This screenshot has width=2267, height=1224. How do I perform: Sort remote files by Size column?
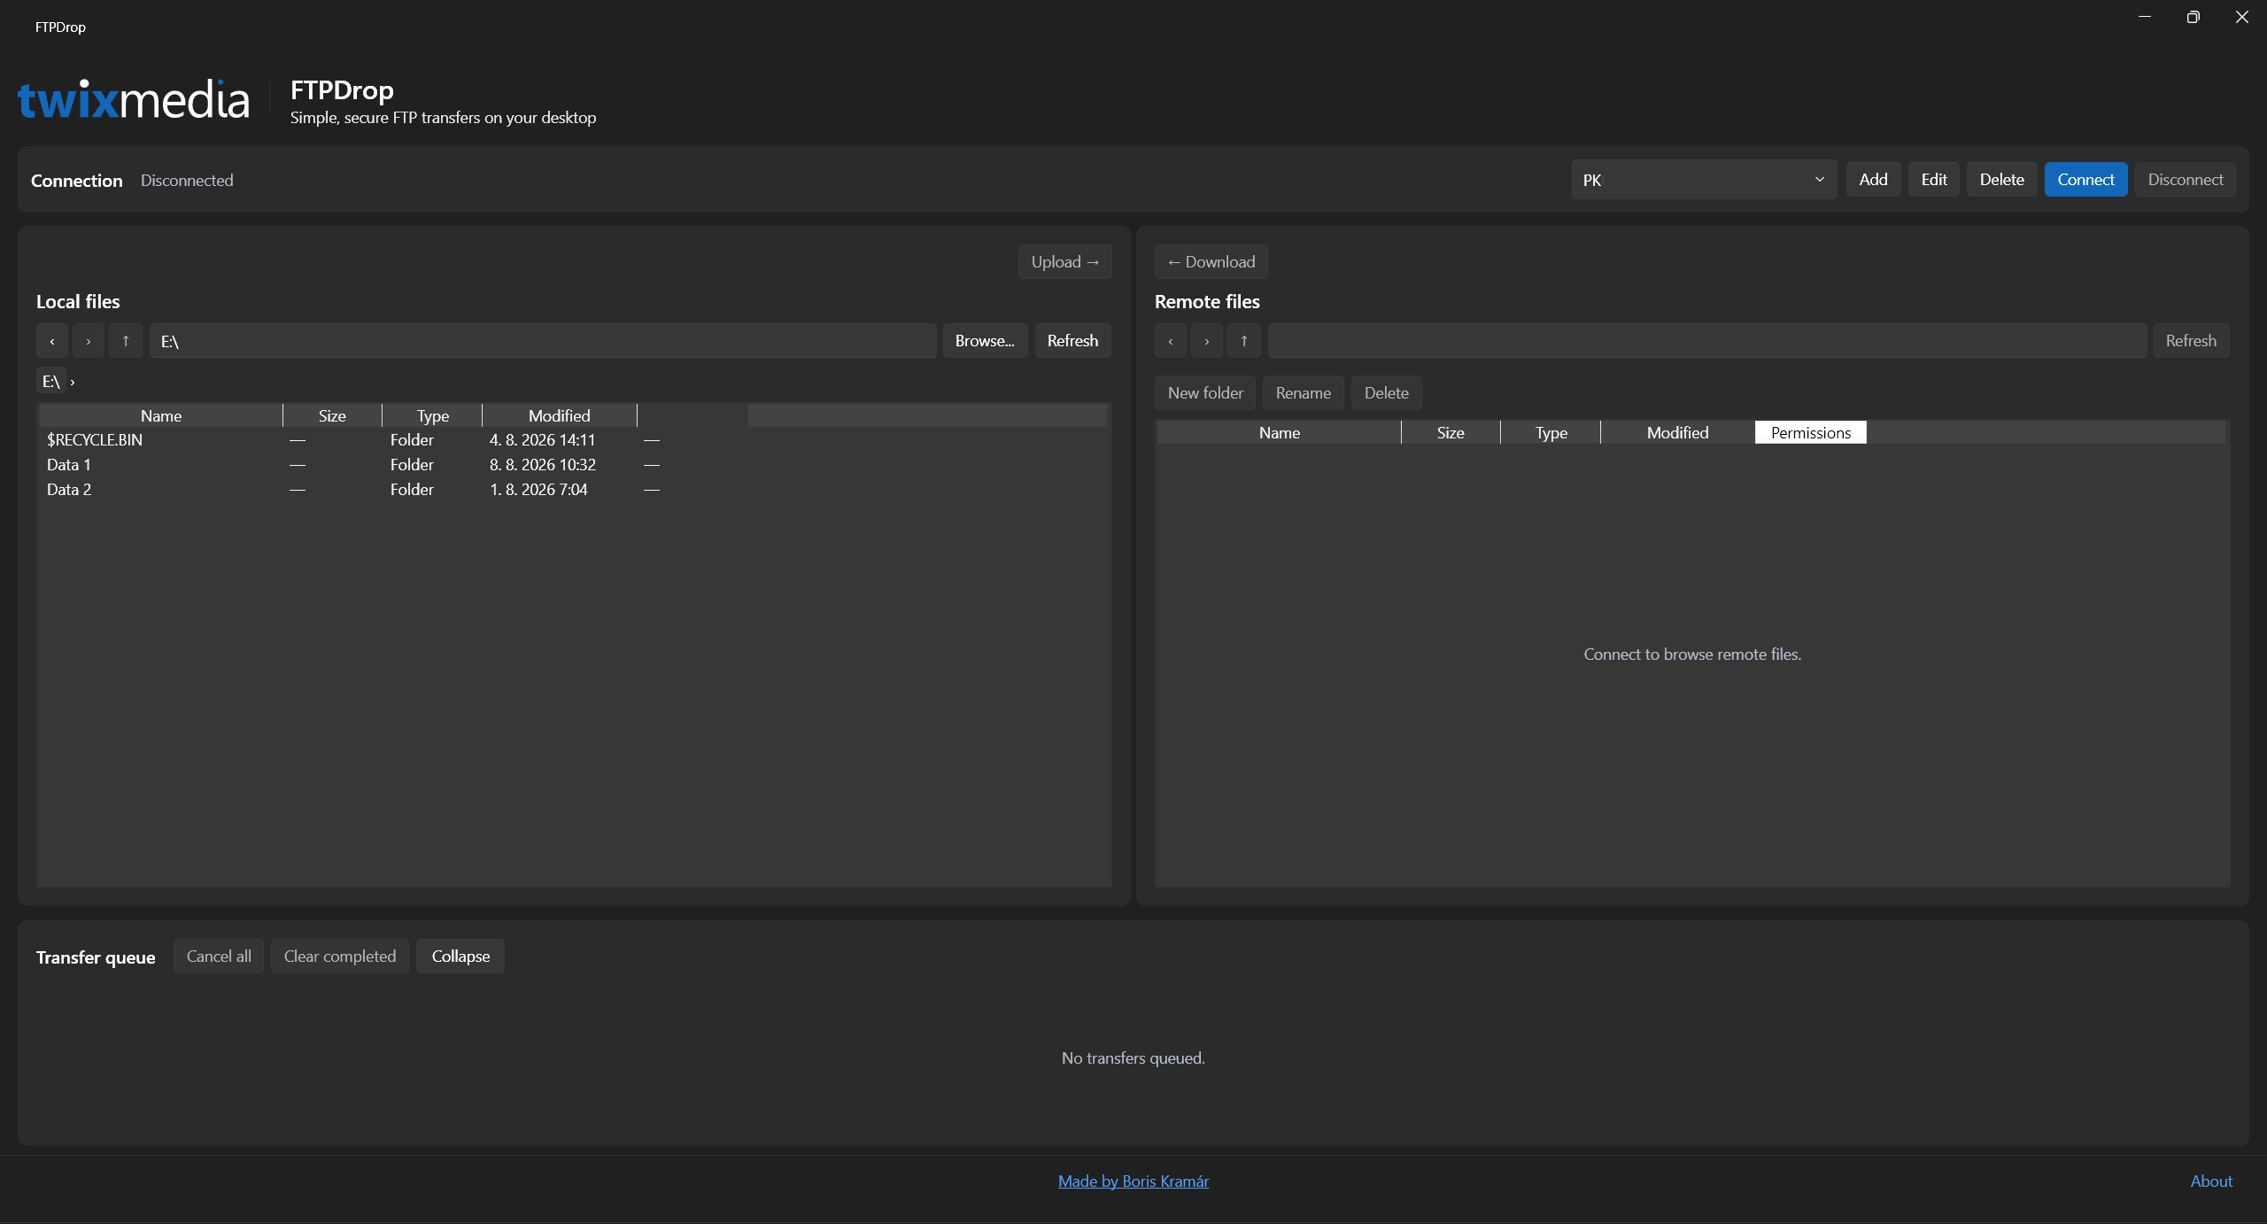click(1451, 433)
